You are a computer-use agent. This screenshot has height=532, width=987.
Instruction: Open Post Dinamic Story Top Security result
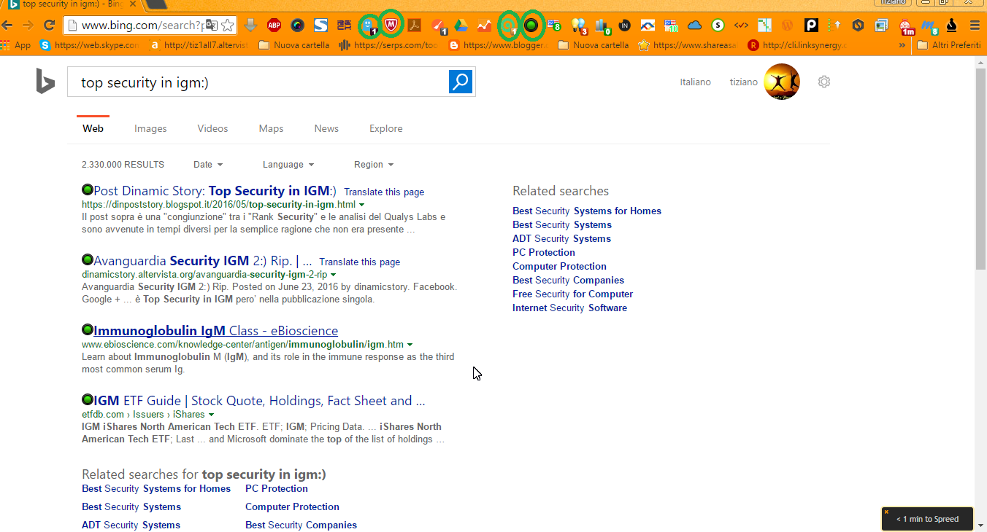tap(215, 191)
